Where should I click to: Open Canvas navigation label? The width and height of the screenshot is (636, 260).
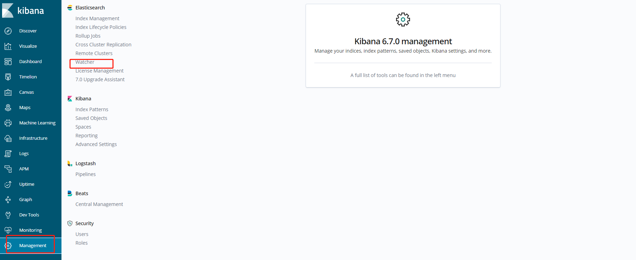coord(27,92)
